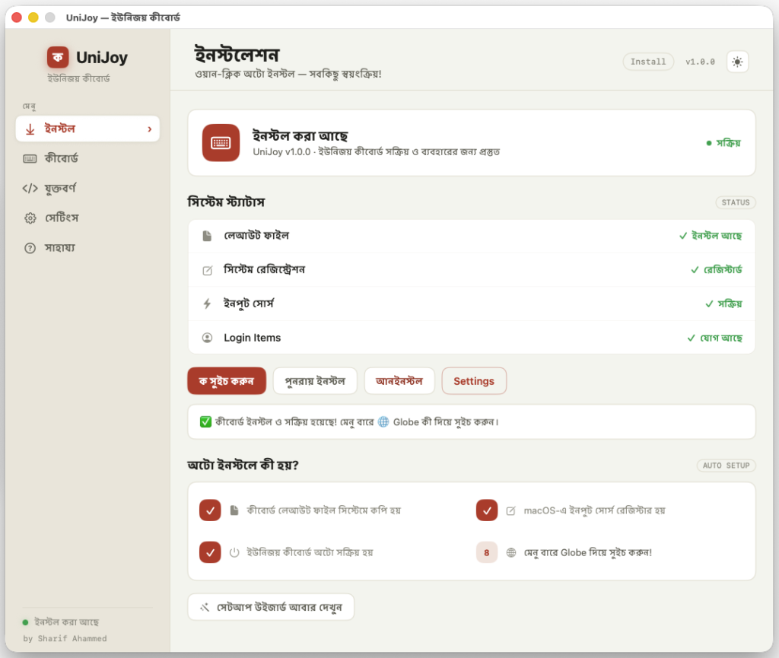Click the green status dot in the sidebar footer
779x658 pixels.
25,622
